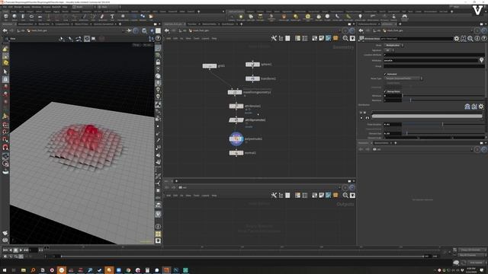Image resolution: width=488 pixels, height=274 pixels.
Task: Select the Font shelf tool
Action: point(112,17)
